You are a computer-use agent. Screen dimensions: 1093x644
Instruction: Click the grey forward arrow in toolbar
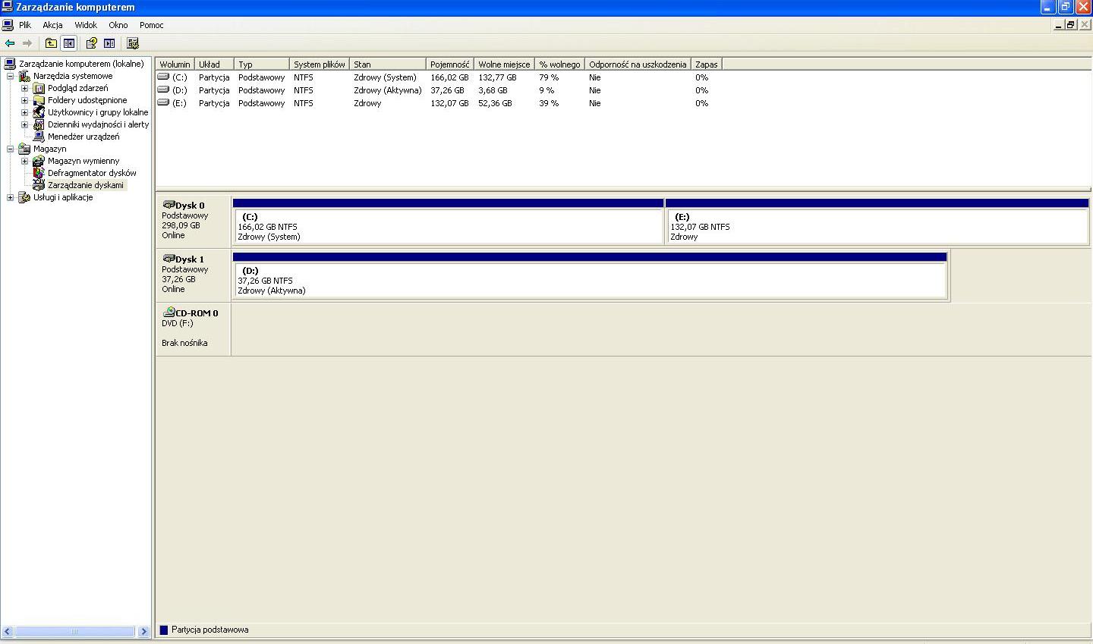27,43
